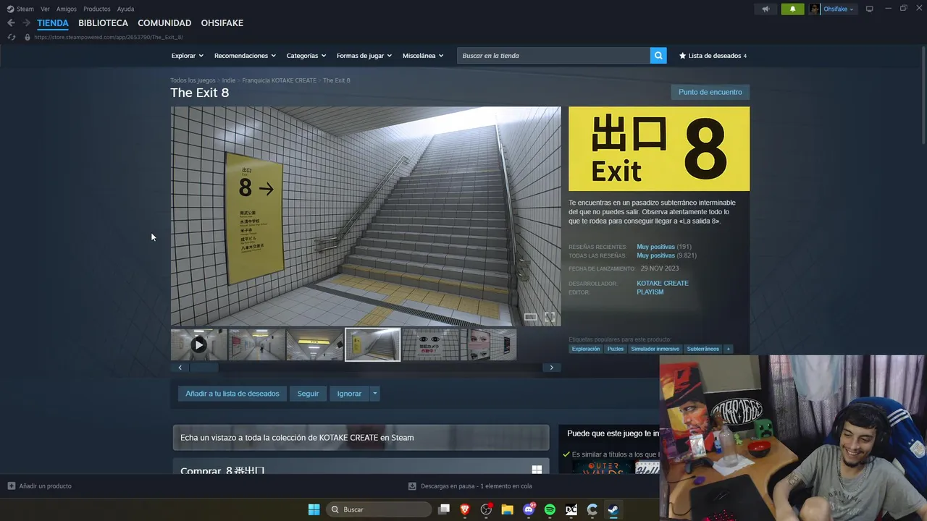Open the Indie breadcrumb link

(229, 80)
